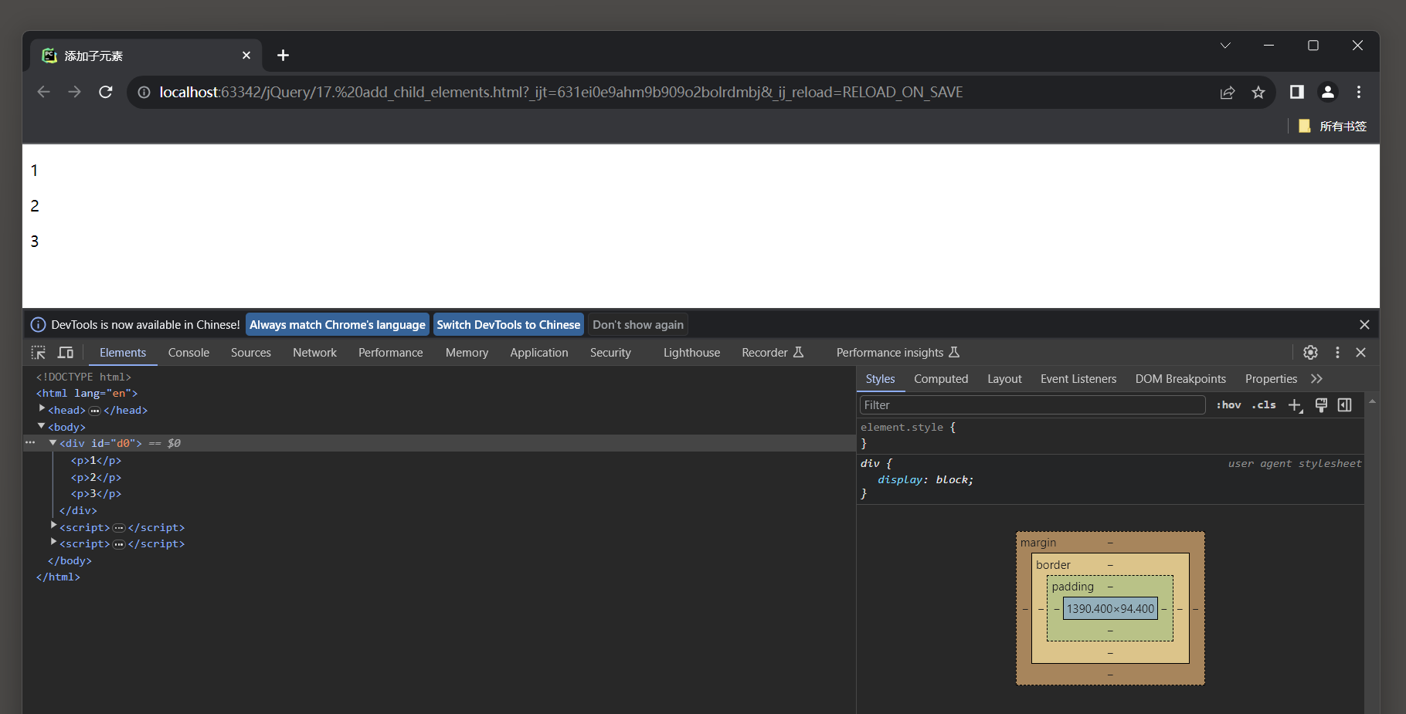Switch to the Network tab
The width and height of the screenshot is (1406, 714).
pos(314,353)
